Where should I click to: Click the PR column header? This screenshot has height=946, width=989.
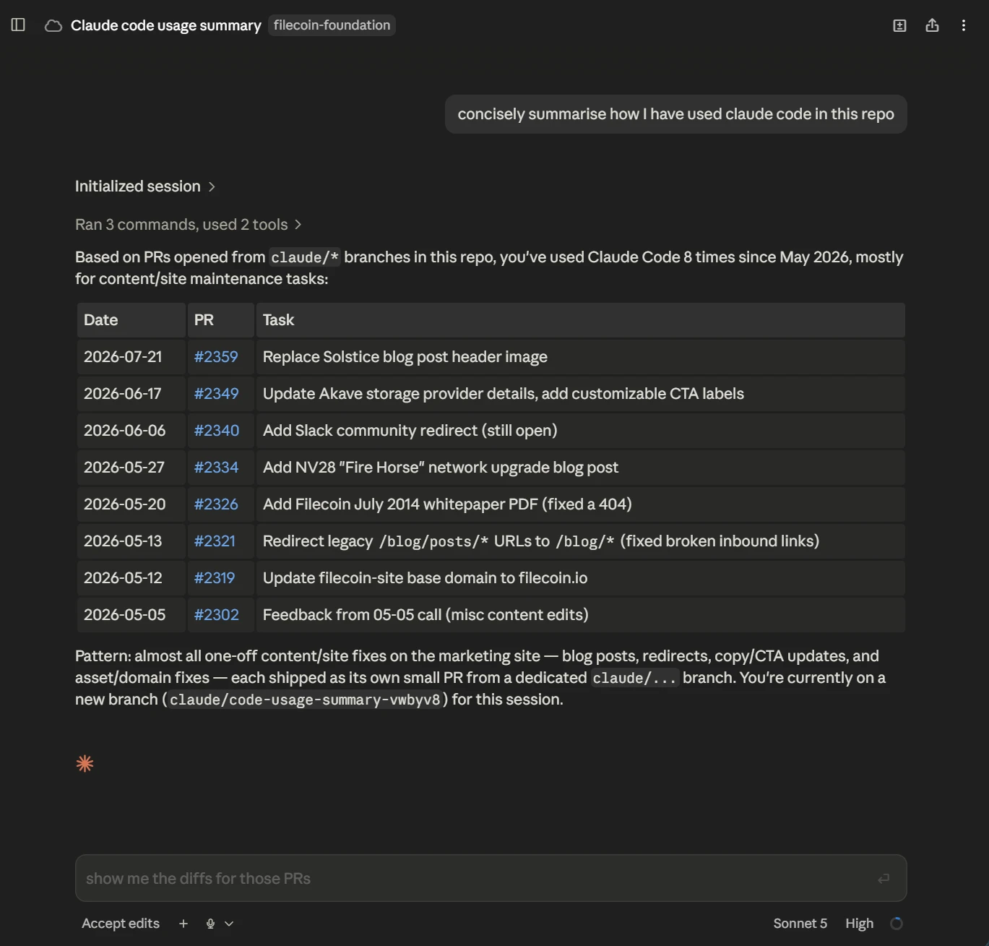pos(221,320)
